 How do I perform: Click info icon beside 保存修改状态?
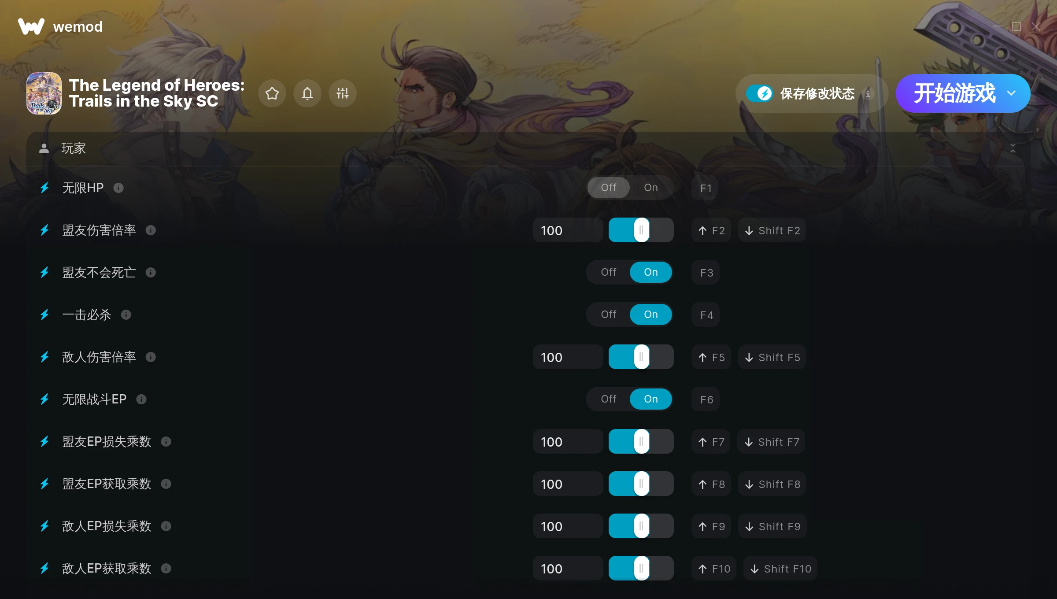click(x=868, y=93)
